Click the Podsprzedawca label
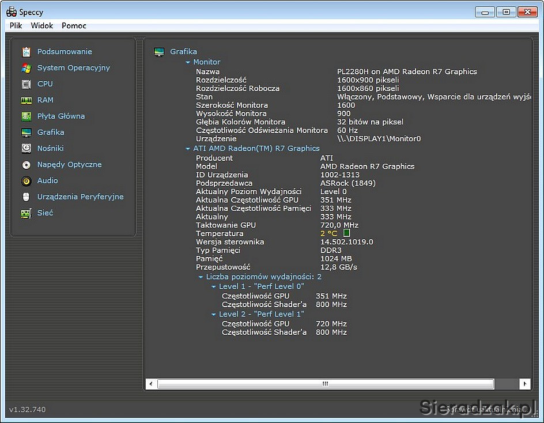 point(224,183)
